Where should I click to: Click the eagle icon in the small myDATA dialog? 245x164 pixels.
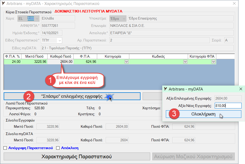click(x=166, y=89)
